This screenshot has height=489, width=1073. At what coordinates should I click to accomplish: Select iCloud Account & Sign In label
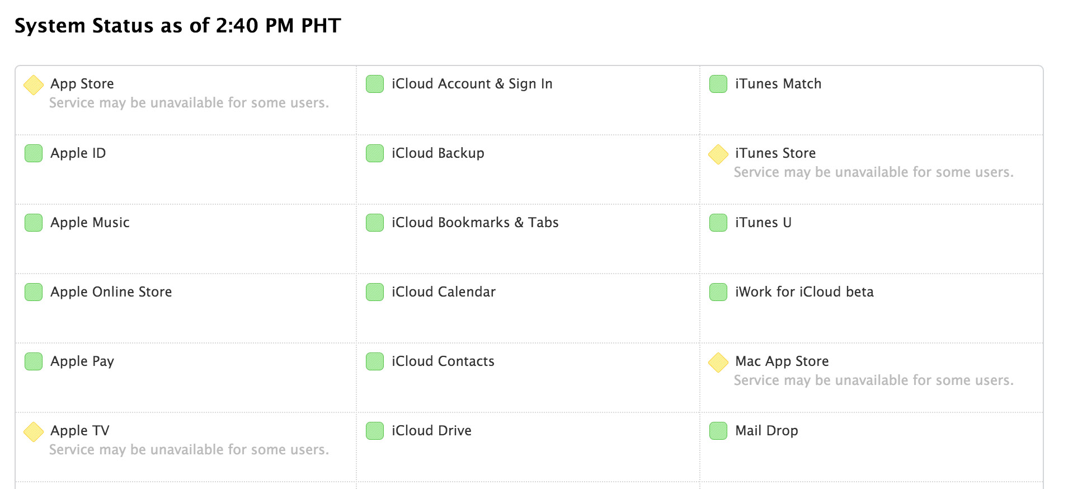(x=472, y=84)
